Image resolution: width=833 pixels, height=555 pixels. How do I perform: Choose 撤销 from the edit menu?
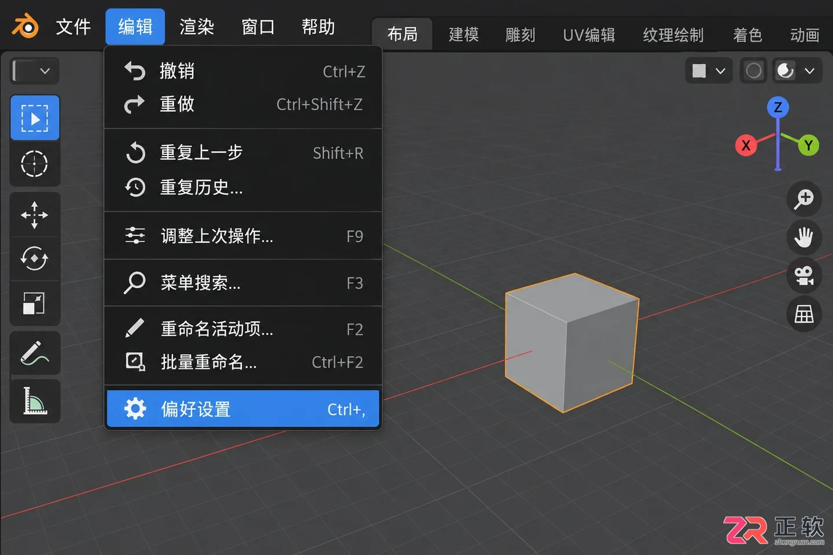click(x=244, y=71)
